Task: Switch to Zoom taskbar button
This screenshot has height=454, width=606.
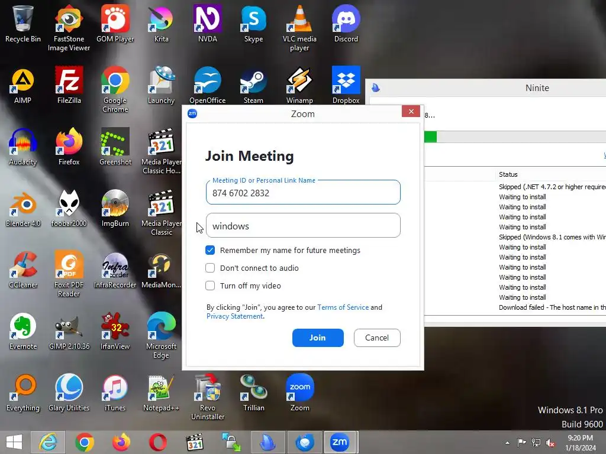Action: pyautogui.click(x=340, y=442)
